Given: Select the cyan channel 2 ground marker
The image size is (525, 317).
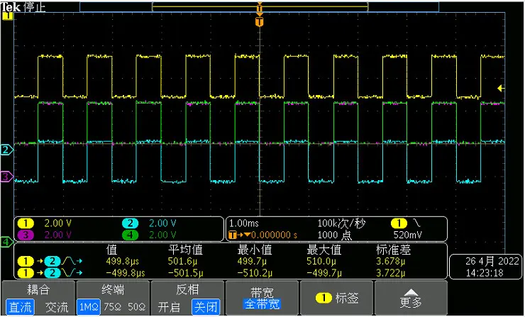Looking at the screenshot, I should point(6,150).
